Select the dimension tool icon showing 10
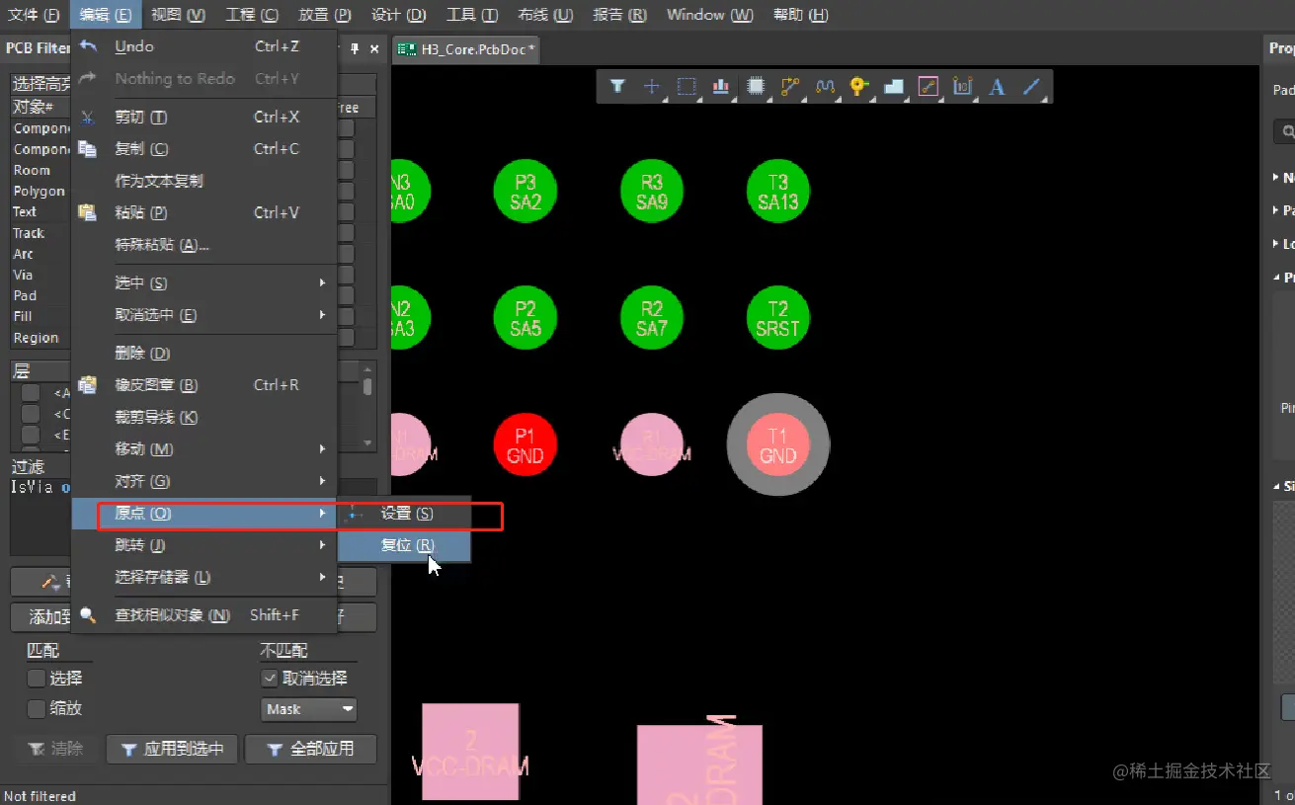This screenshot has width=1295, height=805. [962, 87]
